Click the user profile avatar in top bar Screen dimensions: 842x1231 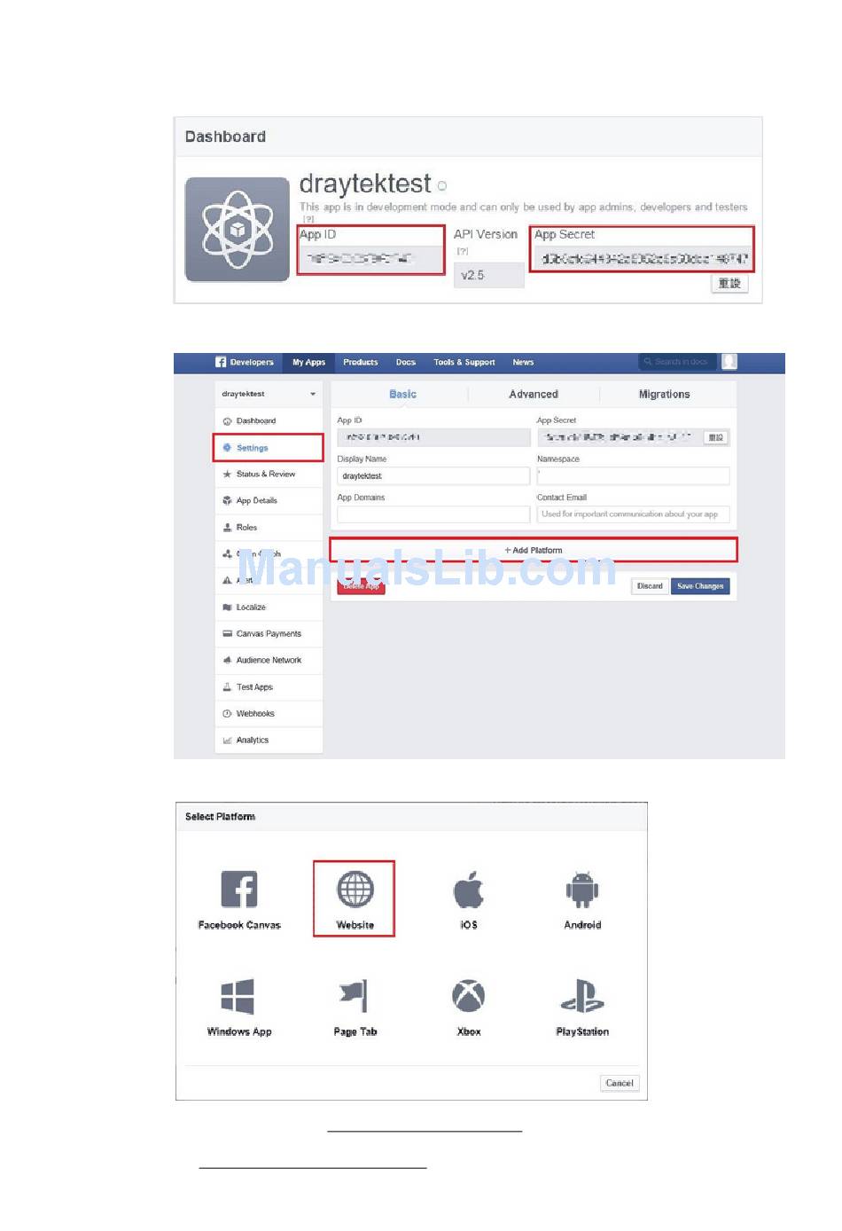coord(729,362)
